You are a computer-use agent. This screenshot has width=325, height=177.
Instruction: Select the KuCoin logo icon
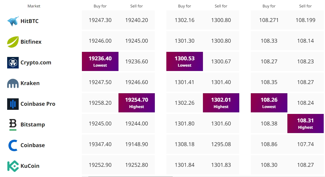pos(13,166)
